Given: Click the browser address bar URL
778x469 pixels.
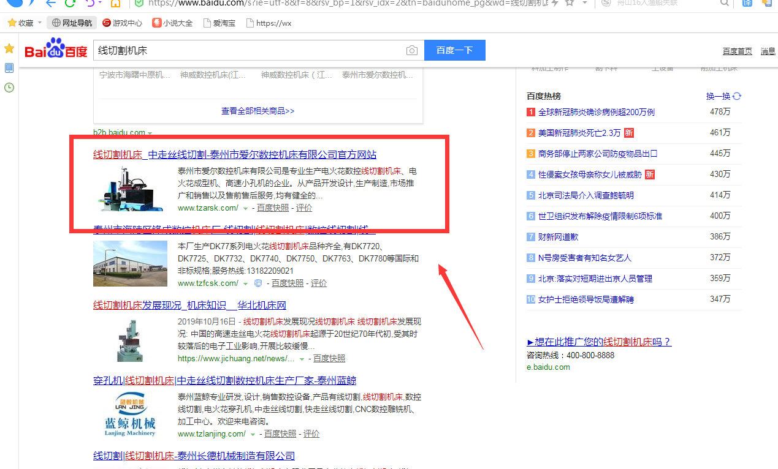Looking at the screenshot, I should [x=349, y=3].
